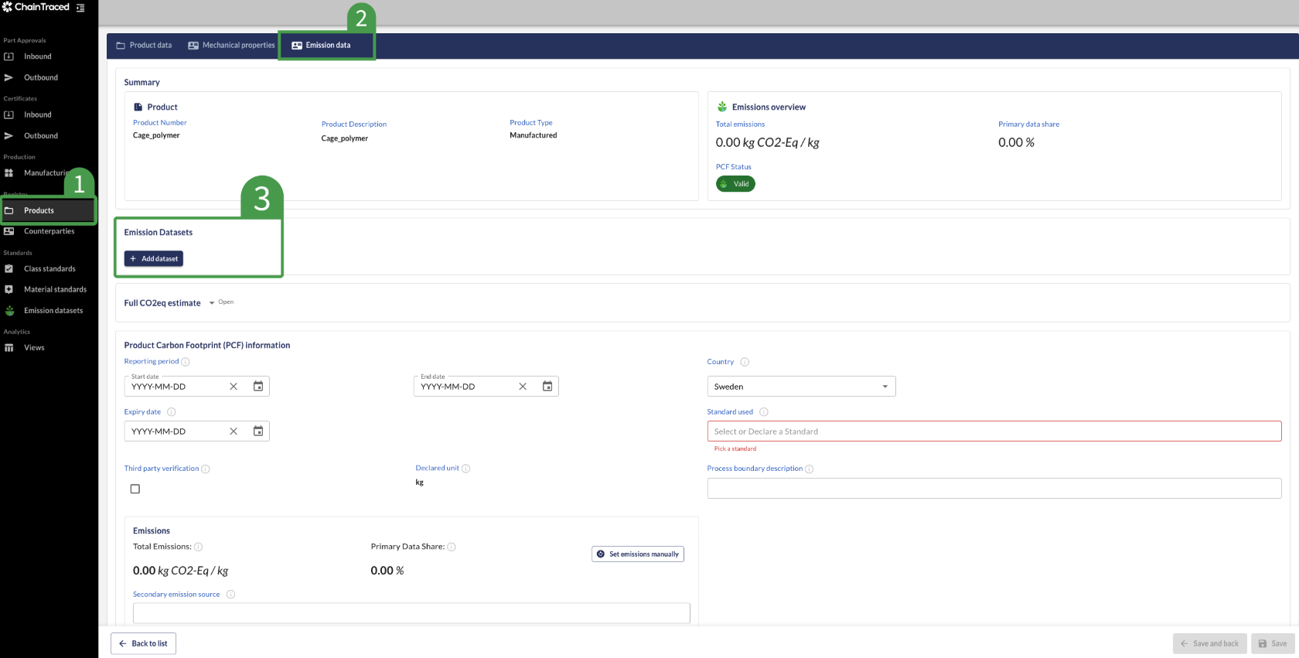
Task: Tick the Third party verification checkbox
Action: tap(135, 489)
